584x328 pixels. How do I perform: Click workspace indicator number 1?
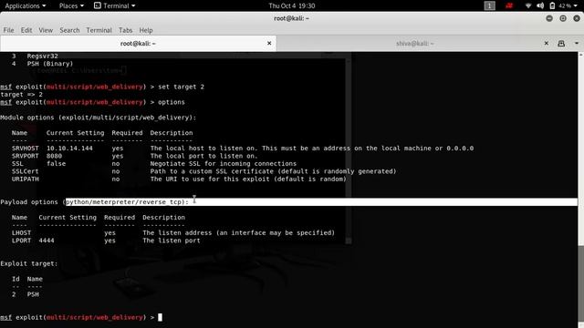[x=489, y=5]
